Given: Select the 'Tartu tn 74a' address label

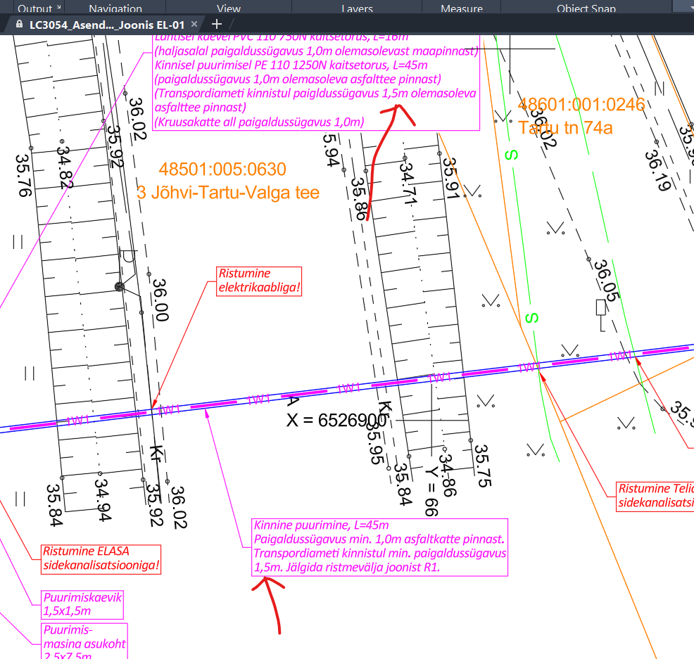Looking at the screenshot, I should tap(565, 128).
